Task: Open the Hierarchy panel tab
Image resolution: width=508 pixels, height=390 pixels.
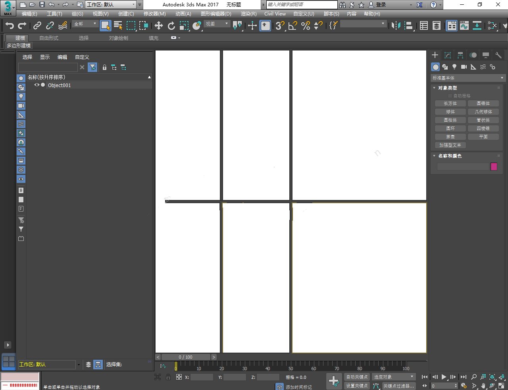Action: 460,55
